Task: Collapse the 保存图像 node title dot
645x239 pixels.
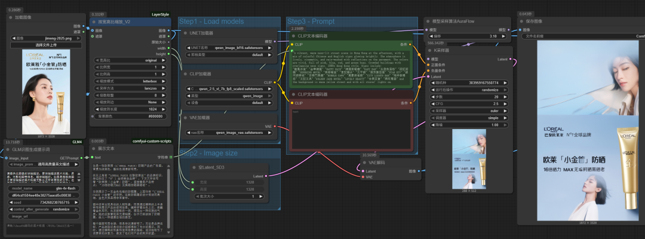Action: point(521,21)
